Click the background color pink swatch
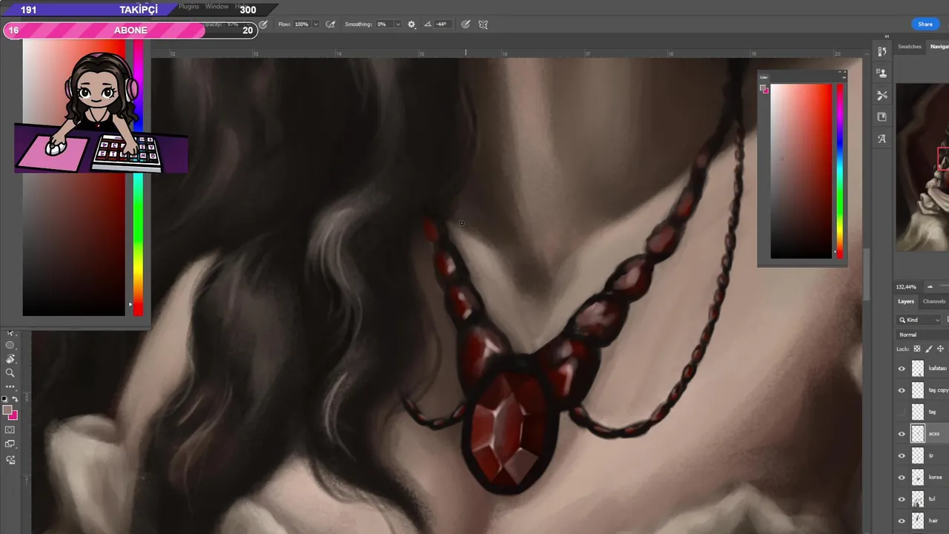The height and width of the screenshot is (534, 949). (13, 416)
